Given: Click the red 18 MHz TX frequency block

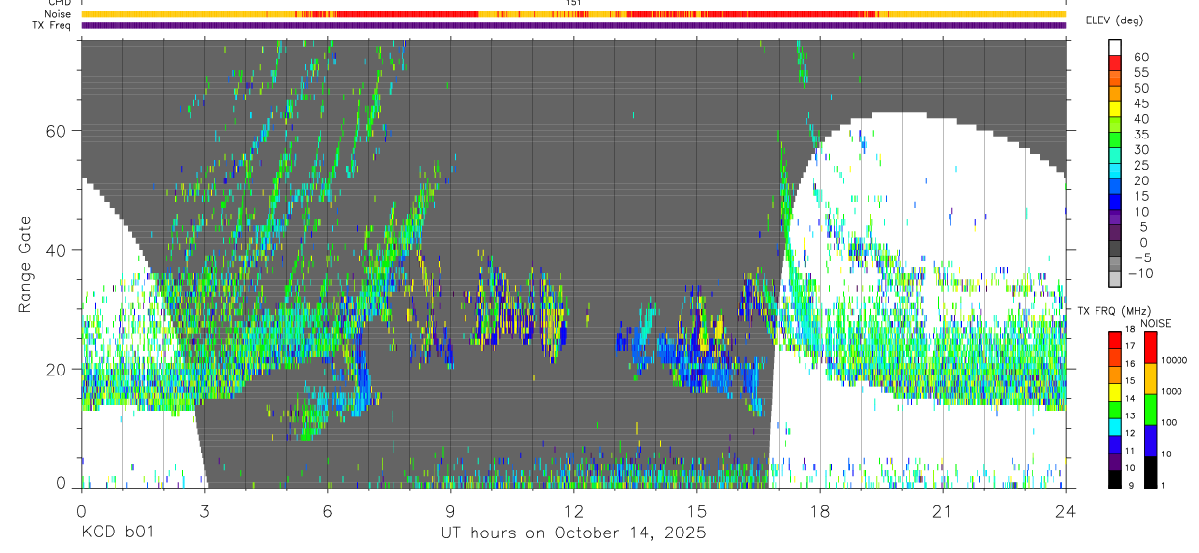Looking at the screenshot, I should (x=1115, y=338).
